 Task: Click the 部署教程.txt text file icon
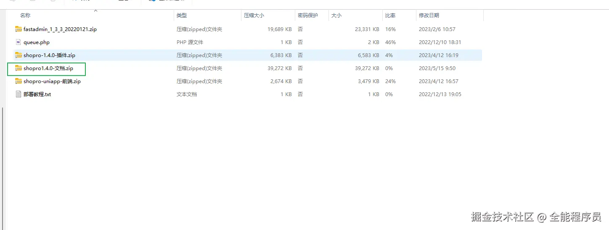[19, 94]
